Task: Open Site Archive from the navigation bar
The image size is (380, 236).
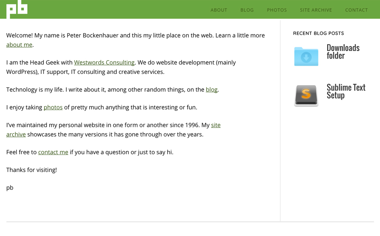Action: (x=316, y=10)
